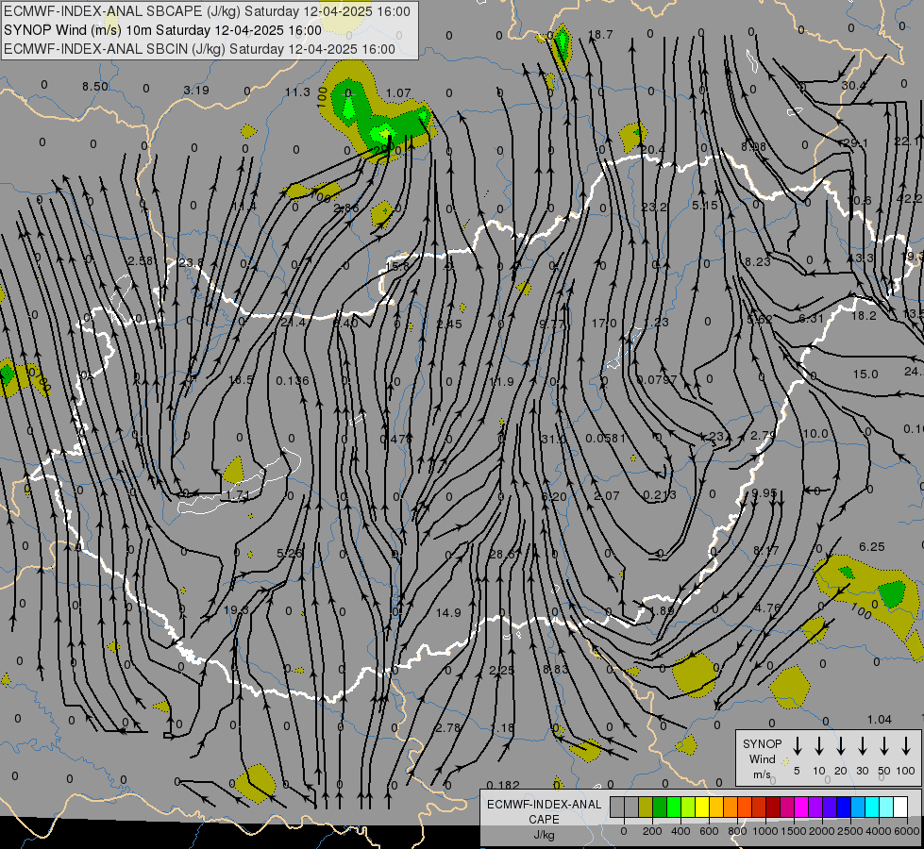
Task: Click the SYNOP wind arrow above 100
Action: pyautogui.click(x=906, y=746)
